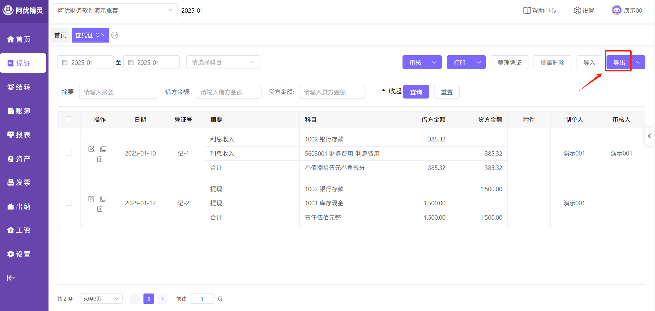Close the 查凭证 tab

click(103, 35)
